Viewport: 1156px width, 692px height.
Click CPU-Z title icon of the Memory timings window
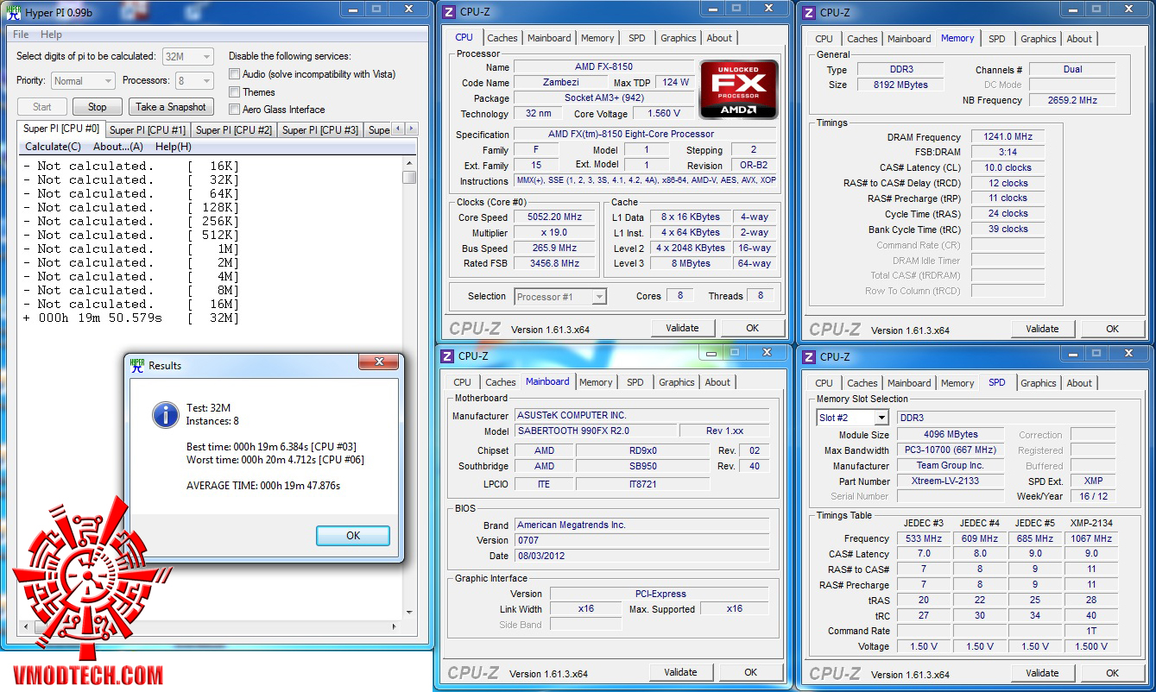coord(809,12)
